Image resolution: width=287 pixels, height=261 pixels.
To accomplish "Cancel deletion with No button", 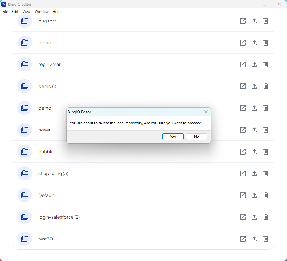I will pos(197,137).
